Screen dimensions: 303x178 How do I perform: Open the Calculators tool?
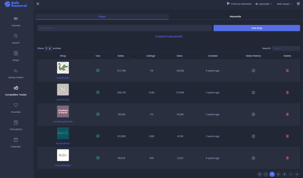[x=16, y=123]
